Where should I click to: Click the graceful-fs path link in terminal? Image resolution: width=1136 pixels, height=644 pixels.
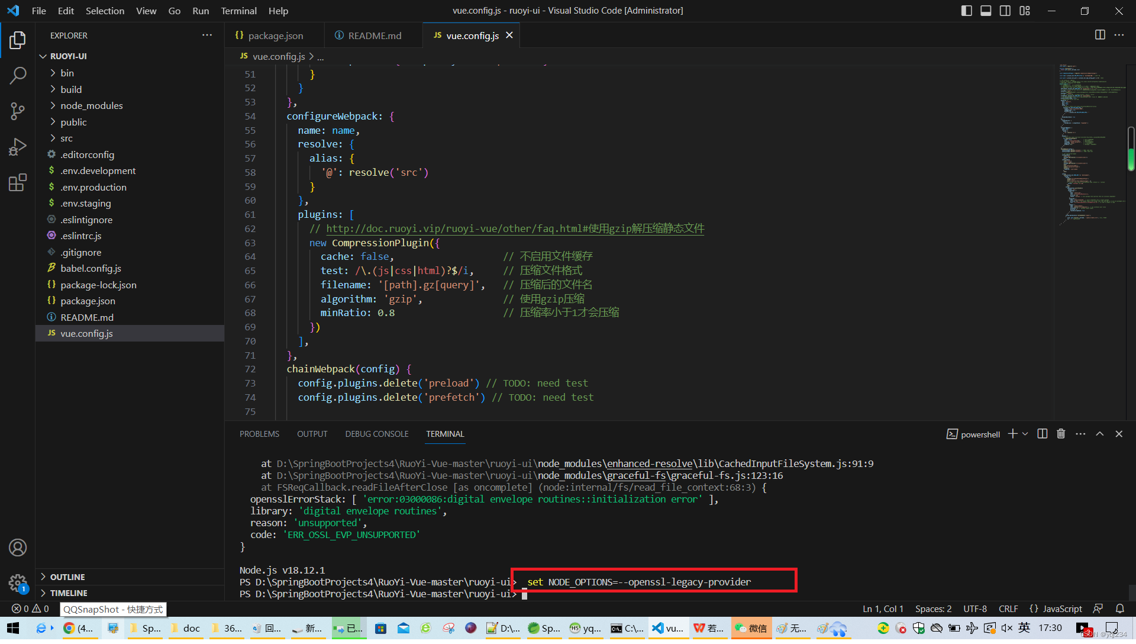pos(637,475)
